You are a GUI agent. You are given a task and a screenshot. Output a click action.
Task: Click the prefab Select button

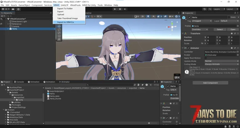pyautogui.click(x=220, y=30)
